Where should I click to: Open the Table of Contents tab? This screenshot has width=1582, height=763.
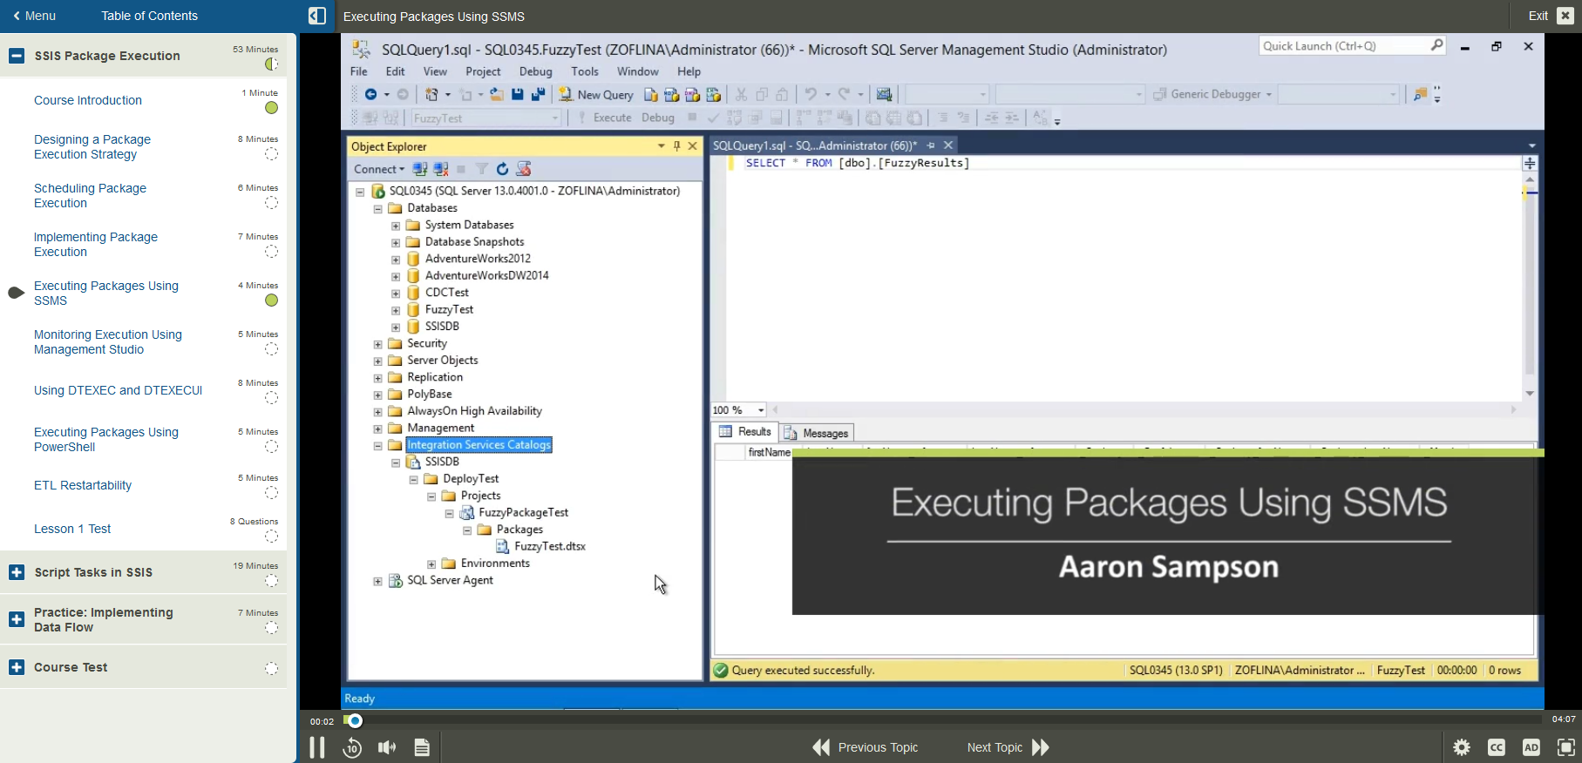pos(149,16)
